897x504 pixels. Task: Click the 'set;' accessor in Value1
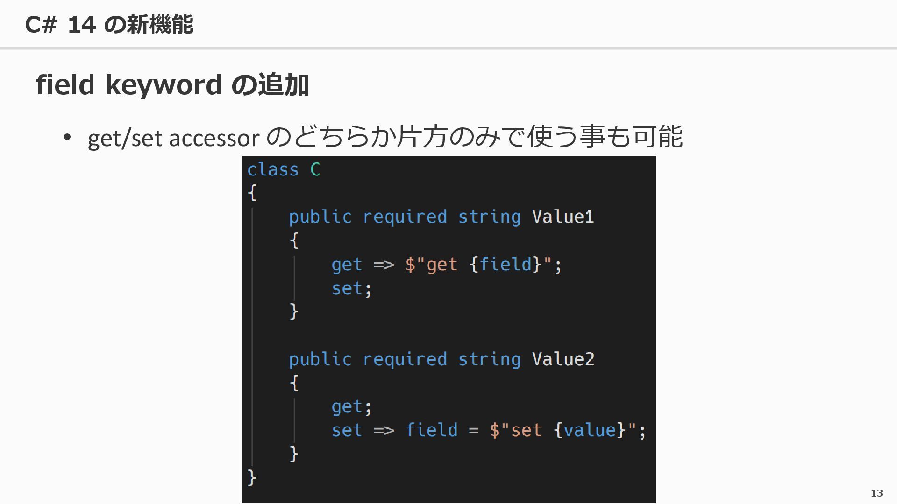[x=352, y=288]
